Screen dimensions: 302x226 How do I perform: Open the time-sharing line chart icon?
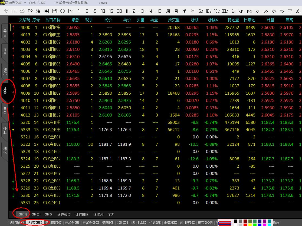tap(22, 11)
